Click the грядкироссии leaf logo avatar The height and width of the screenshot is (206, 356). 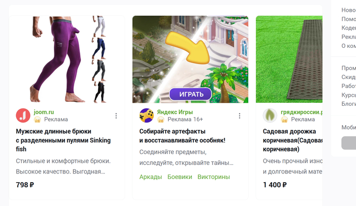270,115
